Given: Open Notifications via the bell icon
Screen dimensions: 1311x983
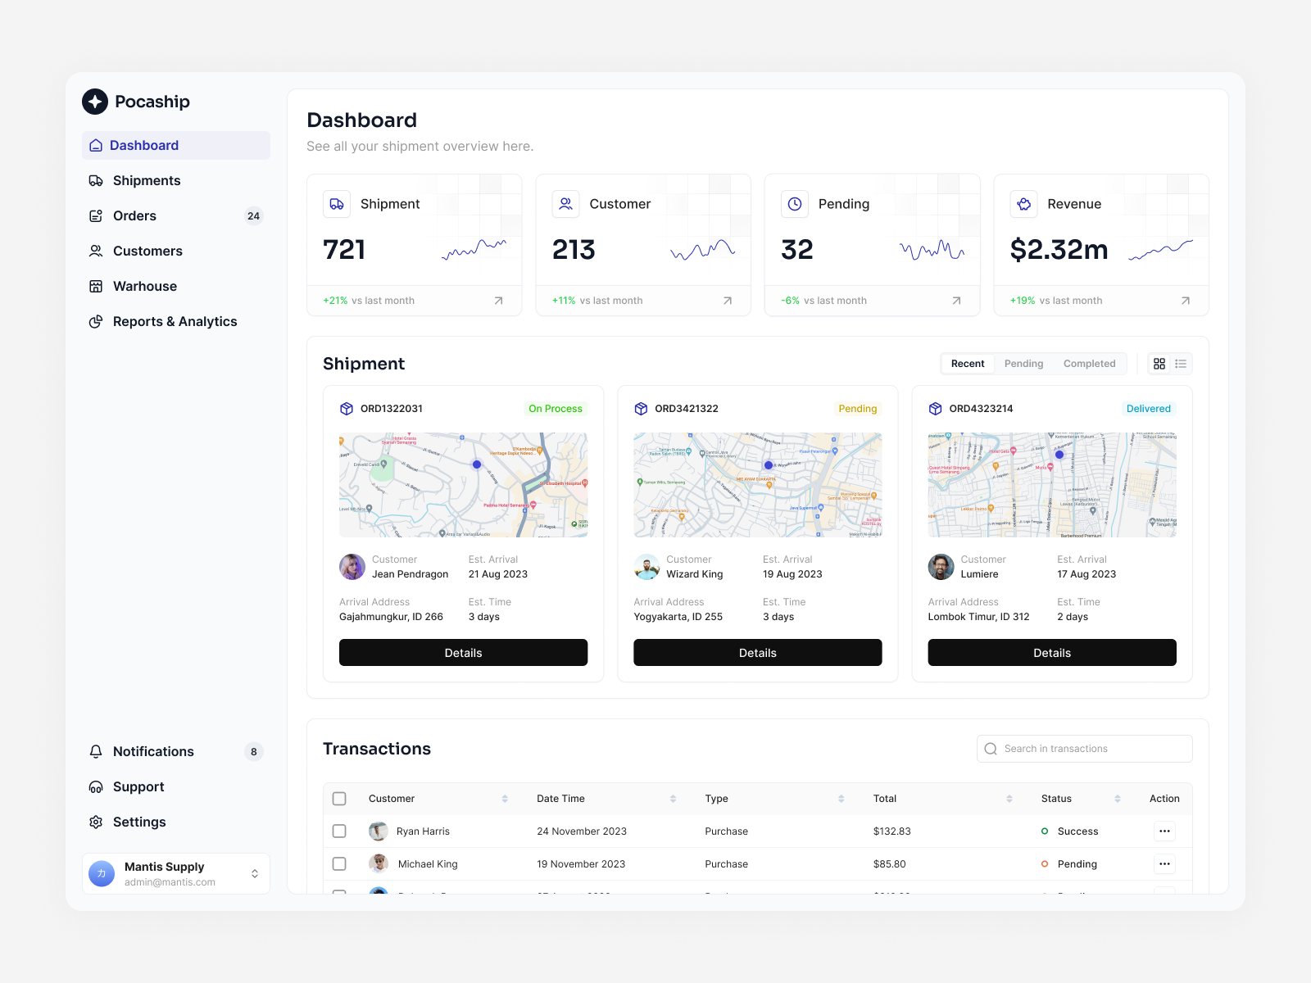Looking at the screenshot, I should tap(96, 751).
